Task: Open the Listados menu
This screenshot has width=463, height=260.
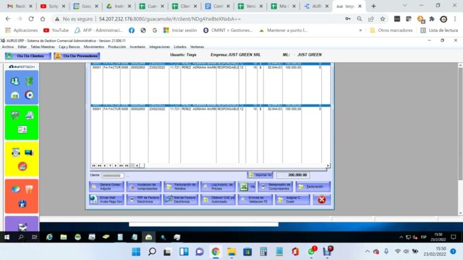Action: click(x=180, y=47)
